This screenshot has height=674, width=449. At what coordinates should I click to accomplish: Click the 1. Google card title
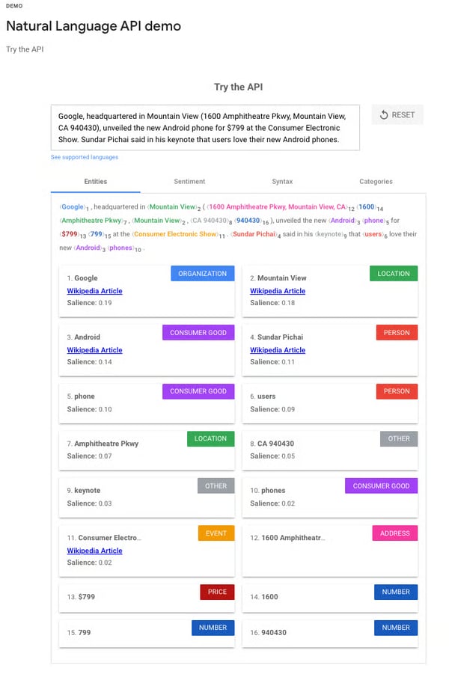[82, 278]
